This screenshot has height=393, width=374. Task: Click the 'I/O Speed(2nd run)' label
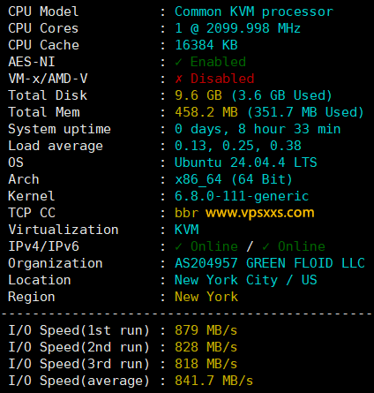pos(79,347)
